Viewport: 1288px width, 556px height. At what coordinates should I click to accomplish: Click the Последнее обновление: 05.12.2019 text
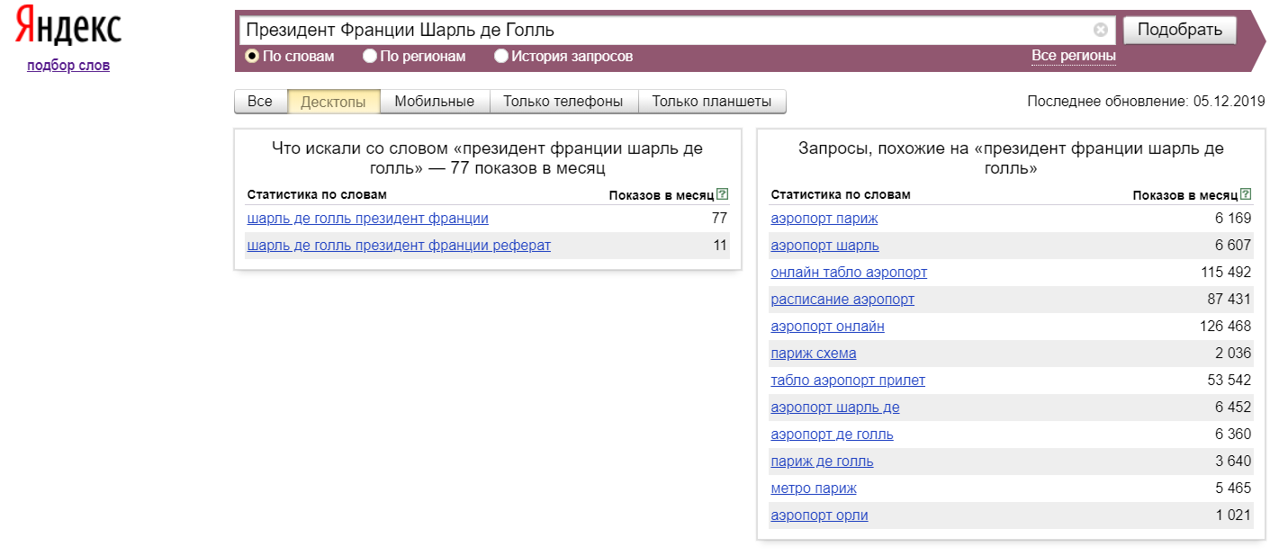tap(1146, 102)
